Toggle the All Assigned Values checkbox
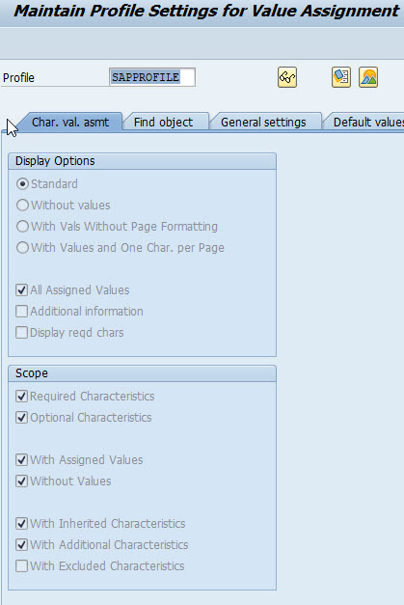404x605 pixels. 21,289
